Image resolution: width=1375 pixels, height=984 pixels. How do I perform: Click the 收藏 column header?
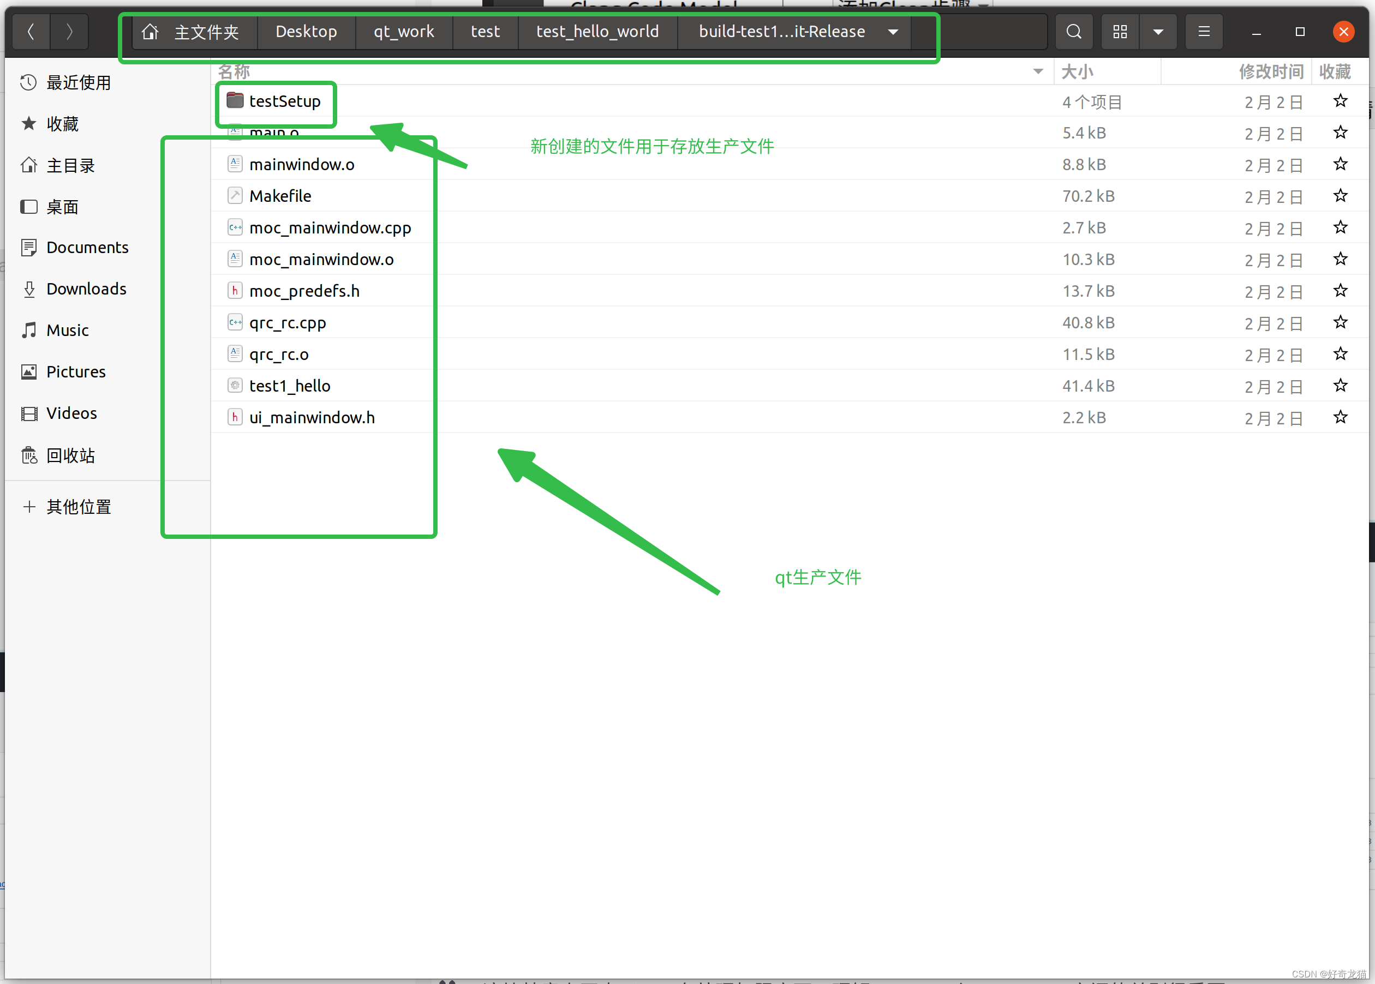(1335, 71)
